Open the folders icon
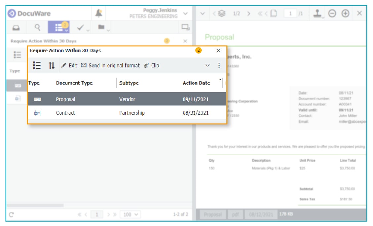 [x=102, y=27]
